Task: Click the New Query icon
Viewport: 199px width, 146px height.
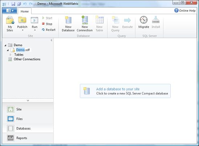Action: coord(115,20)
